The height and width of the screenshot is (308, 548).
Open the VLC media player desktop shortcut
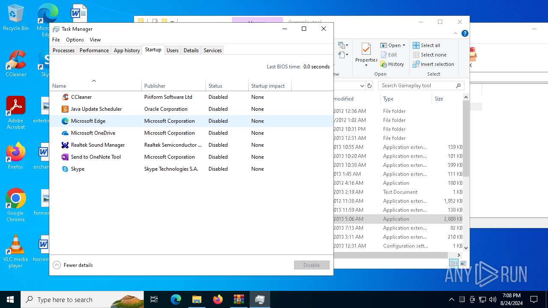[x=15, y=252]
